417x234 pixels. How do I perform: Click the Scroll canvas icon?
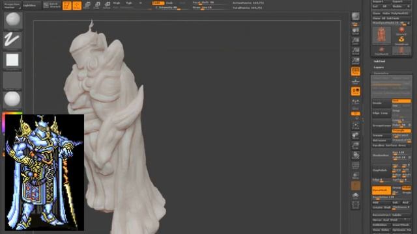(356, 31)
